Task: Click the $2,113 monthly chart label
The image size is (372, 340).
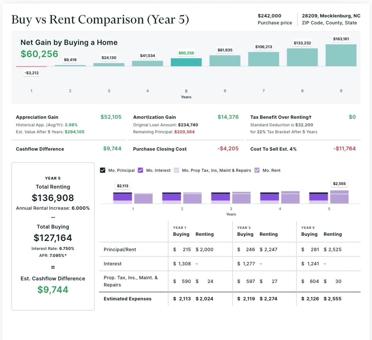Action: pyautogui.click(x=123, y=186)
